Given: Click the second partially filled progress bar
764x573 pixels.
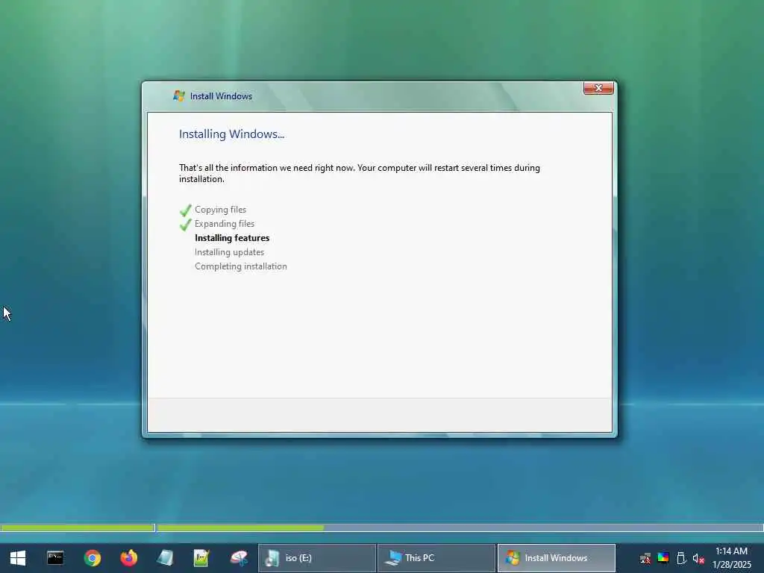Looking at the screenshot, I should (460, 527).
